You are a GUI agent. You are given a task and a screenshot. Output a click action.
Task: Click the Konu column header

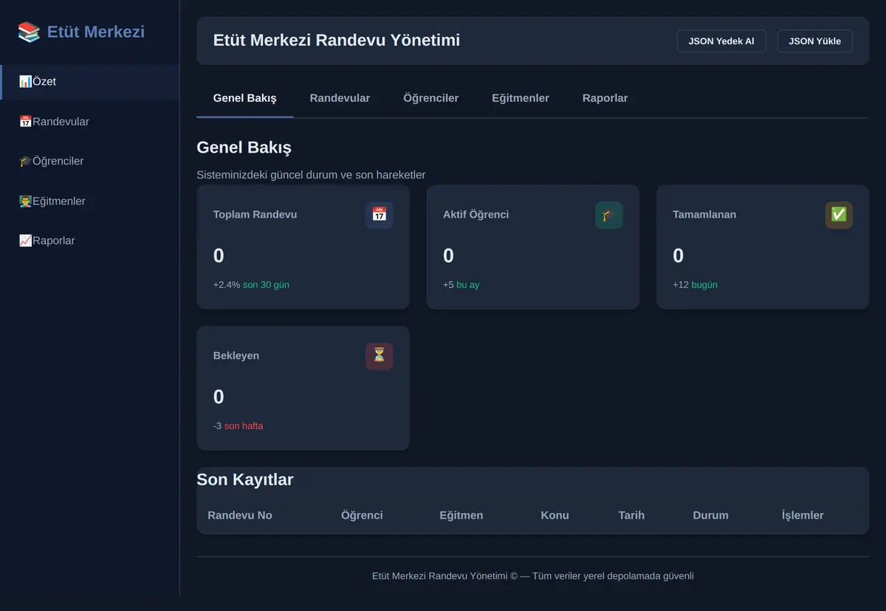555,515
